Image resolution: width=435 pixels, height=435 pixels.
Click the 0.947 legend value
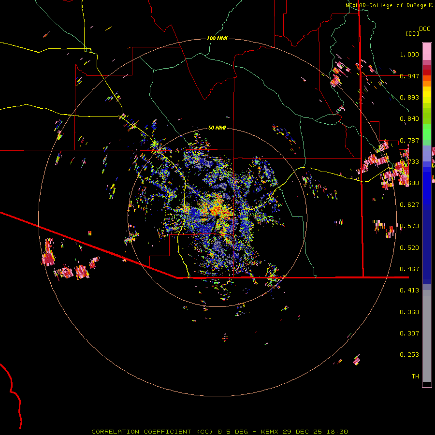409,76
